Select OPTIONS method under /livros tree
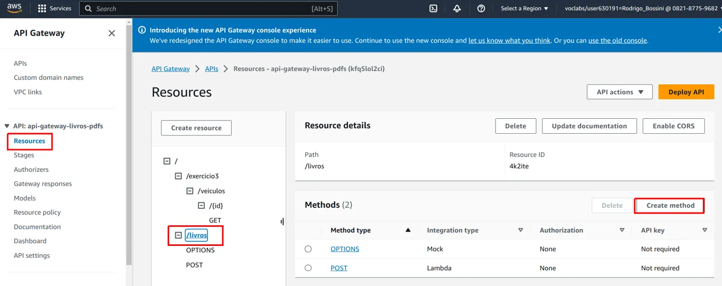The height and width of the screenshot is (286, 722). click(x=201, y=251)
